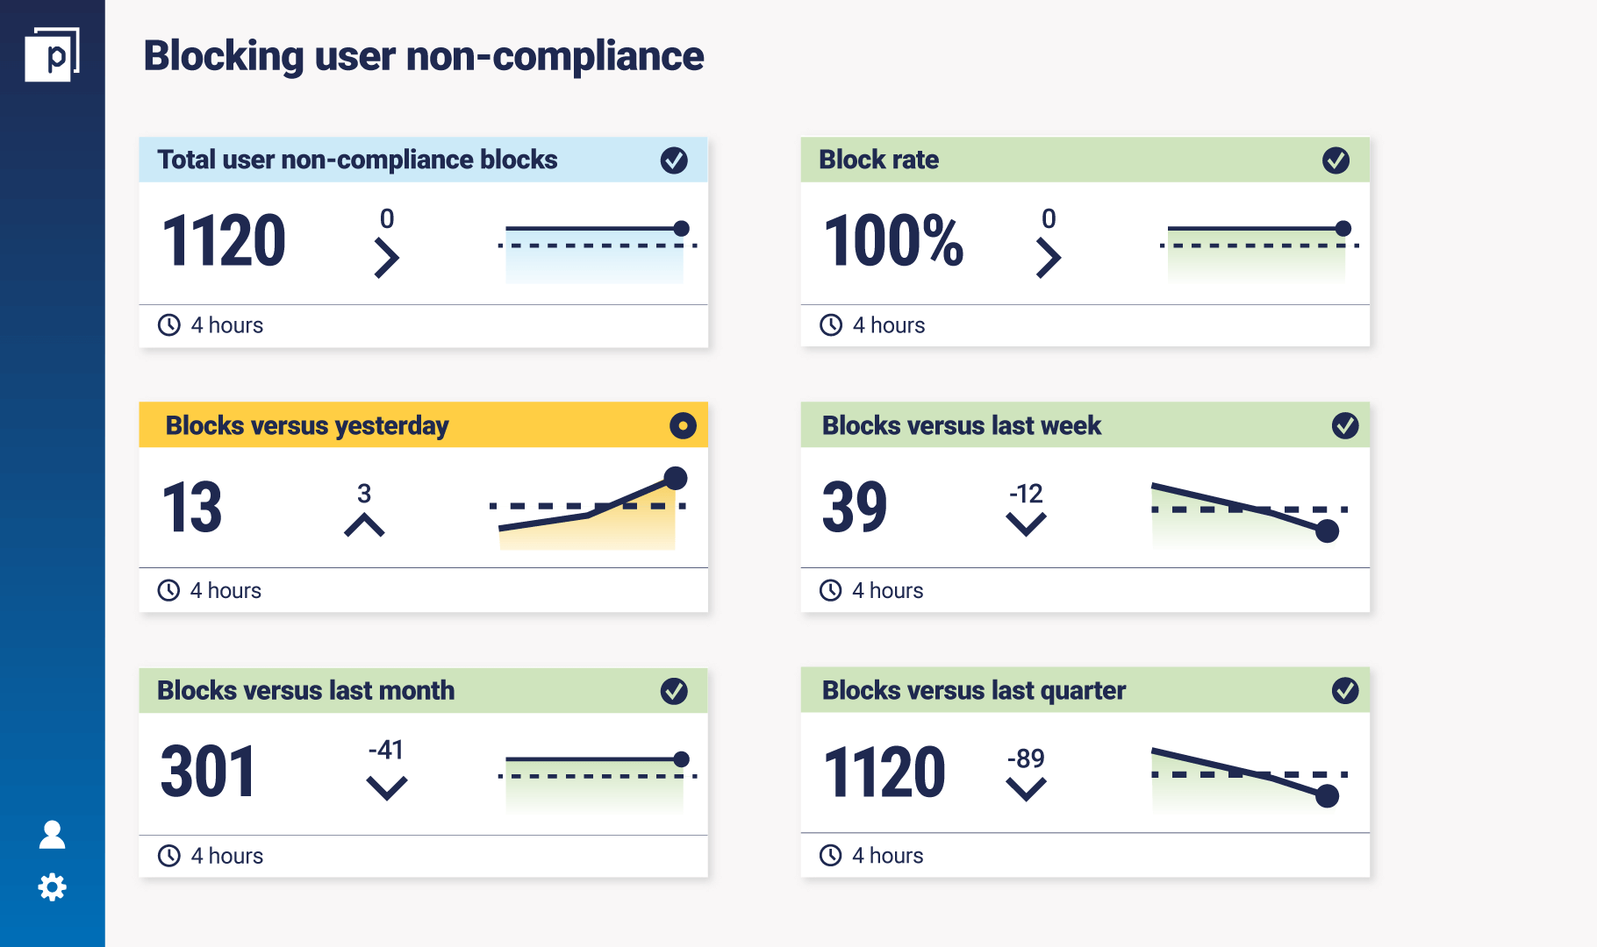Open the Blocks versus last quarter header
Image resolution: width=1597 pixels, height=947 pixels.
pos(973,691)
